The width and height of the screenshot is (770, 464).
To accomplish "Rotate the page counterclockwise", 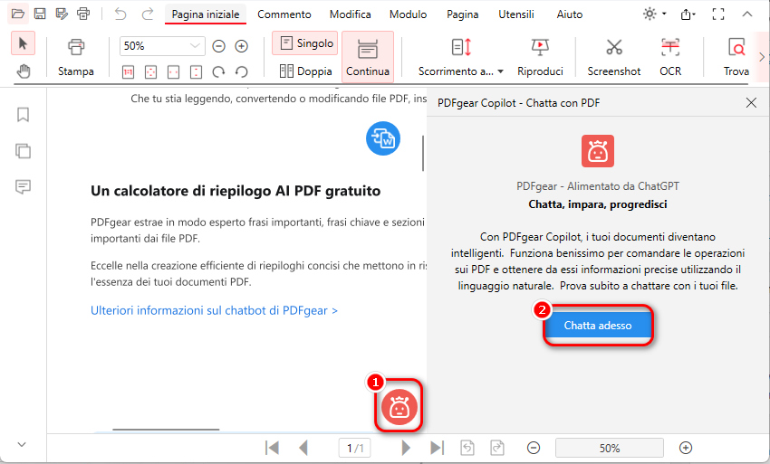I will point(241,72).
